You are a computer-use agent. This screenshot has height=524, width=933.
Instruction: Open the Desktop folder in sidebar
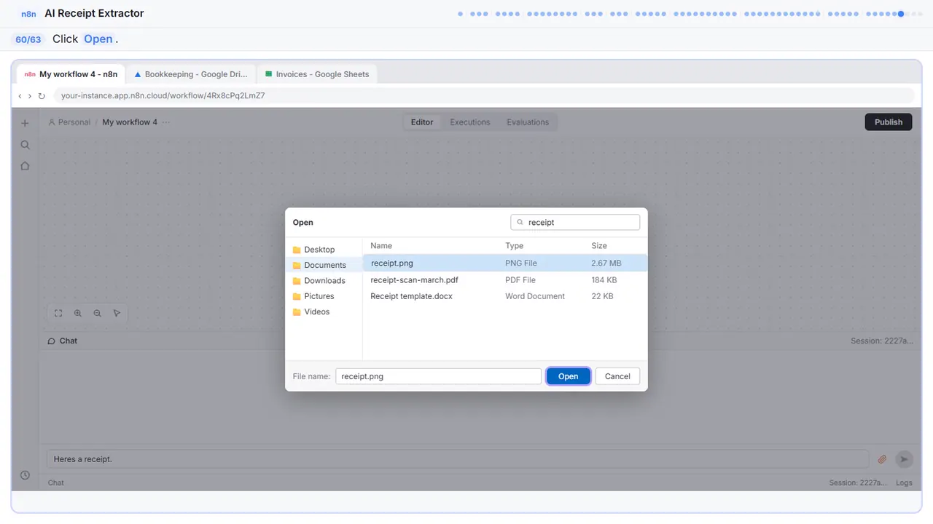319,250
